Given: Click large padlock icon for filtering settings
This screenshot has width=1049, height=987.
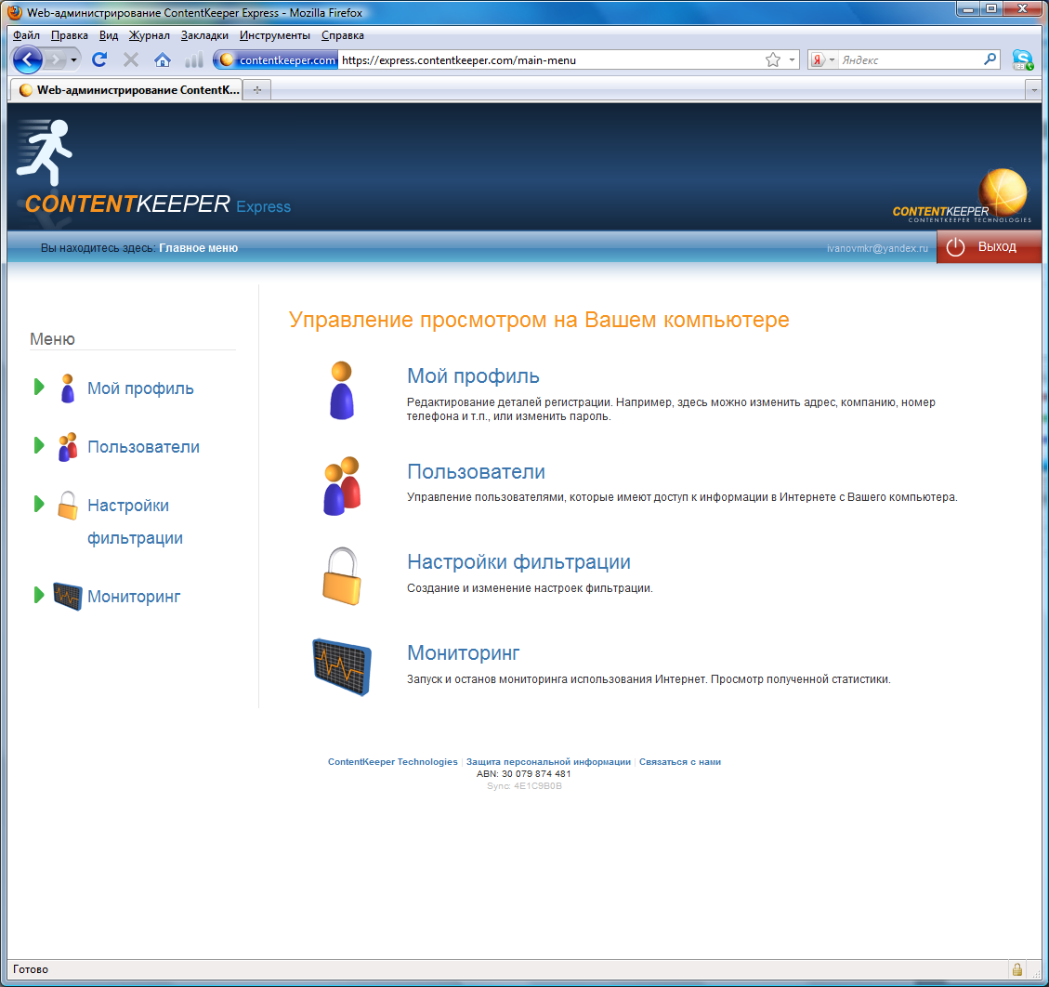Looking at the screenshot, I should click(x=342, y=576).
